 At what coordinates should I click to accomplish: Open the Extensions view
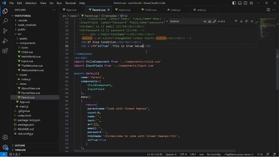[x=5, y=51]
